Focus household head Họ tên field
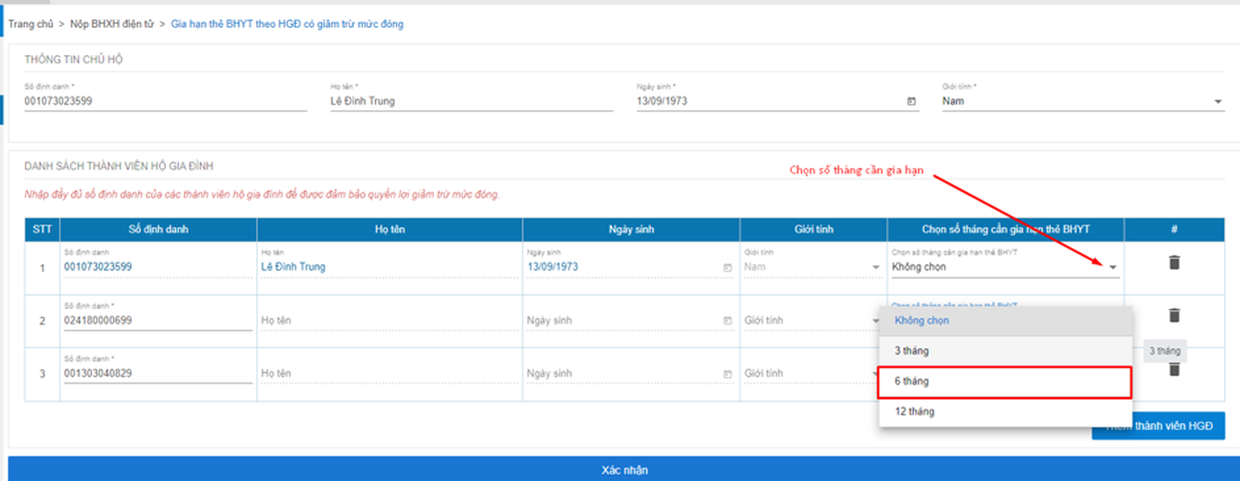1240x481 pixels. [x=470, y=101]
